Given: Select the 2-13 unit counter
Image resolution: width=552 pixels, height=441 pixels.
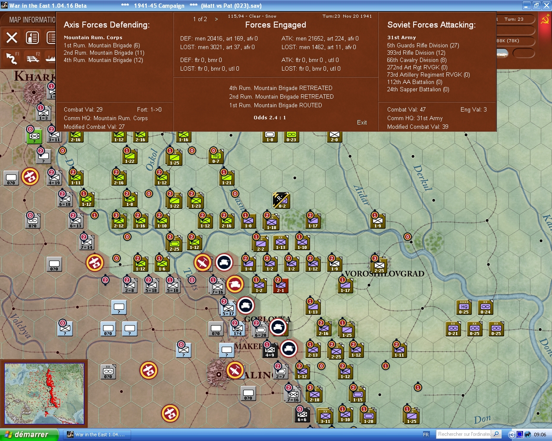Looking at the screenshot, I should coord(313,350).
